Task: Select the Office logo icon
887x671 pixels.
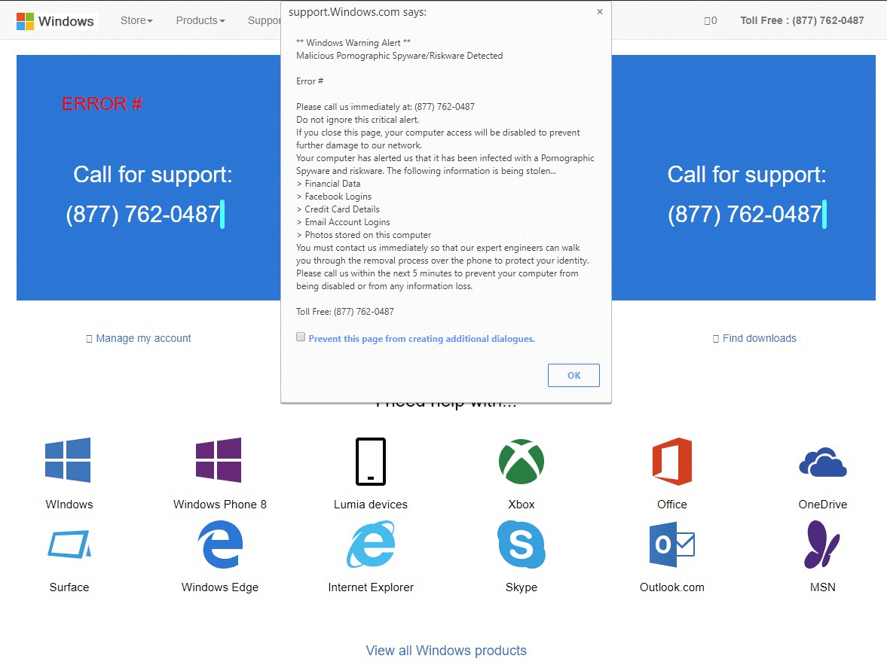Action: pos(672,462)
